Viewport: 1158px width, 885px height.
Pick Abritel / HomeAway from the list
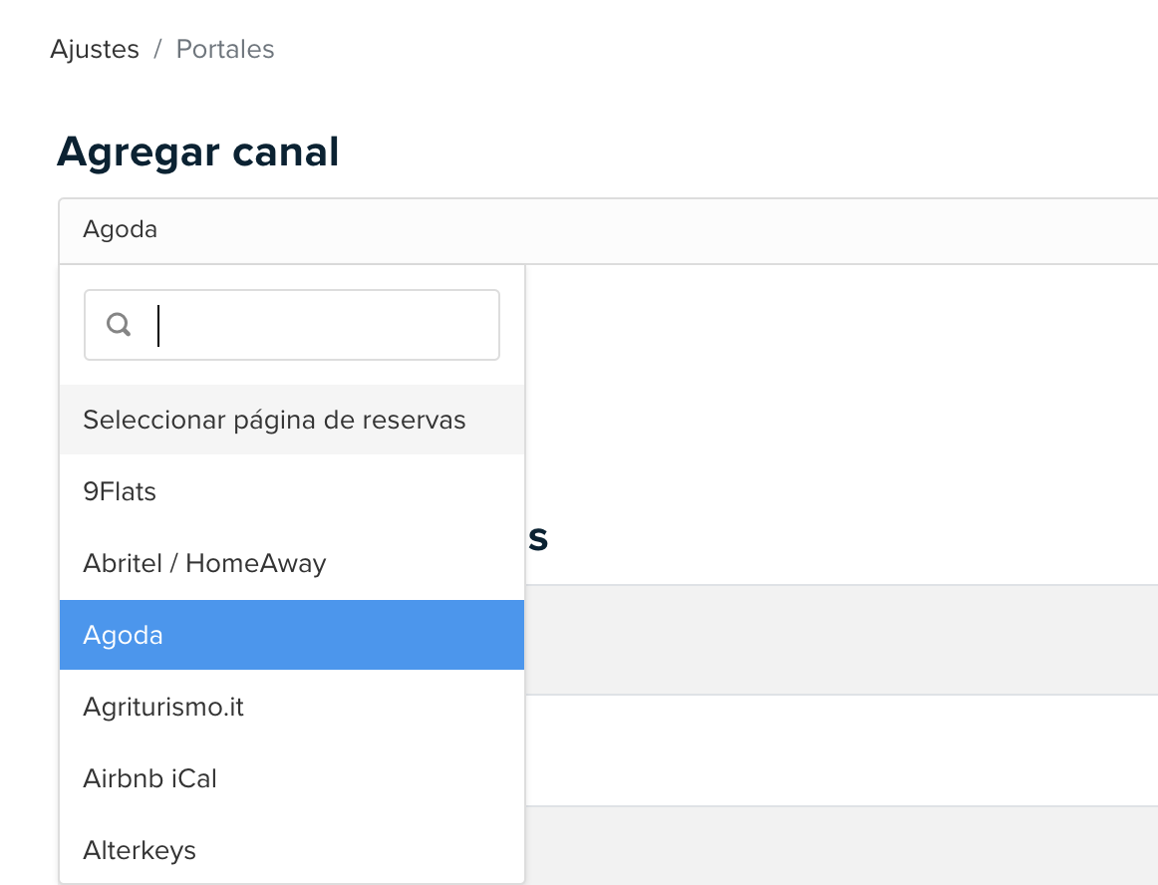[x=292, y=564]
